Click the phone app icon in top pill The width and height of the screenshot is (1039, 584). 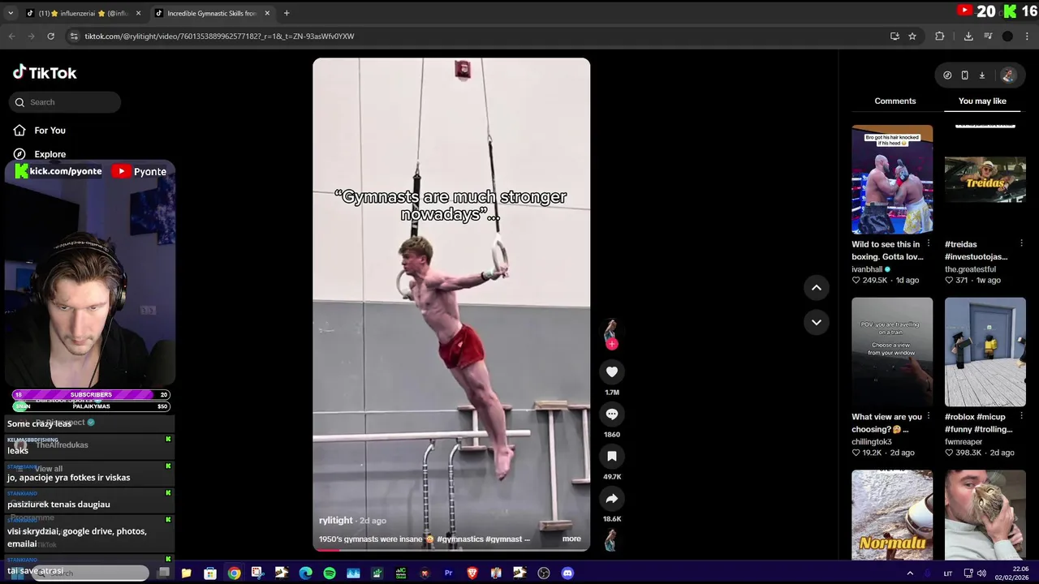964,75
